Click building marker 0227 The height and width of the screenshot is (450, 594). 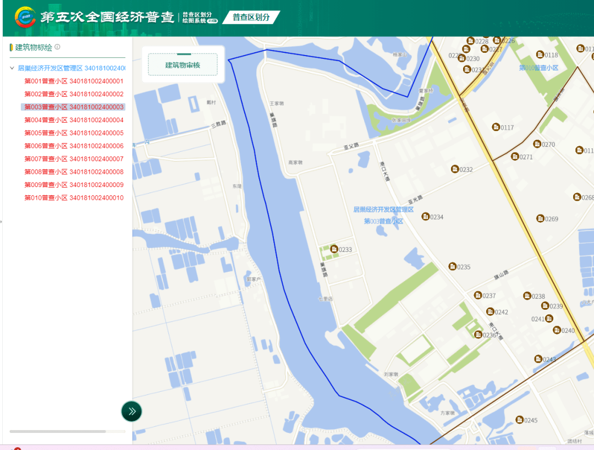485,48
